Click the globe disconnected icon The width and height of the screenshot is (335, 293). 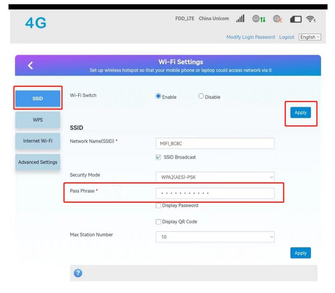coord(278,19)
